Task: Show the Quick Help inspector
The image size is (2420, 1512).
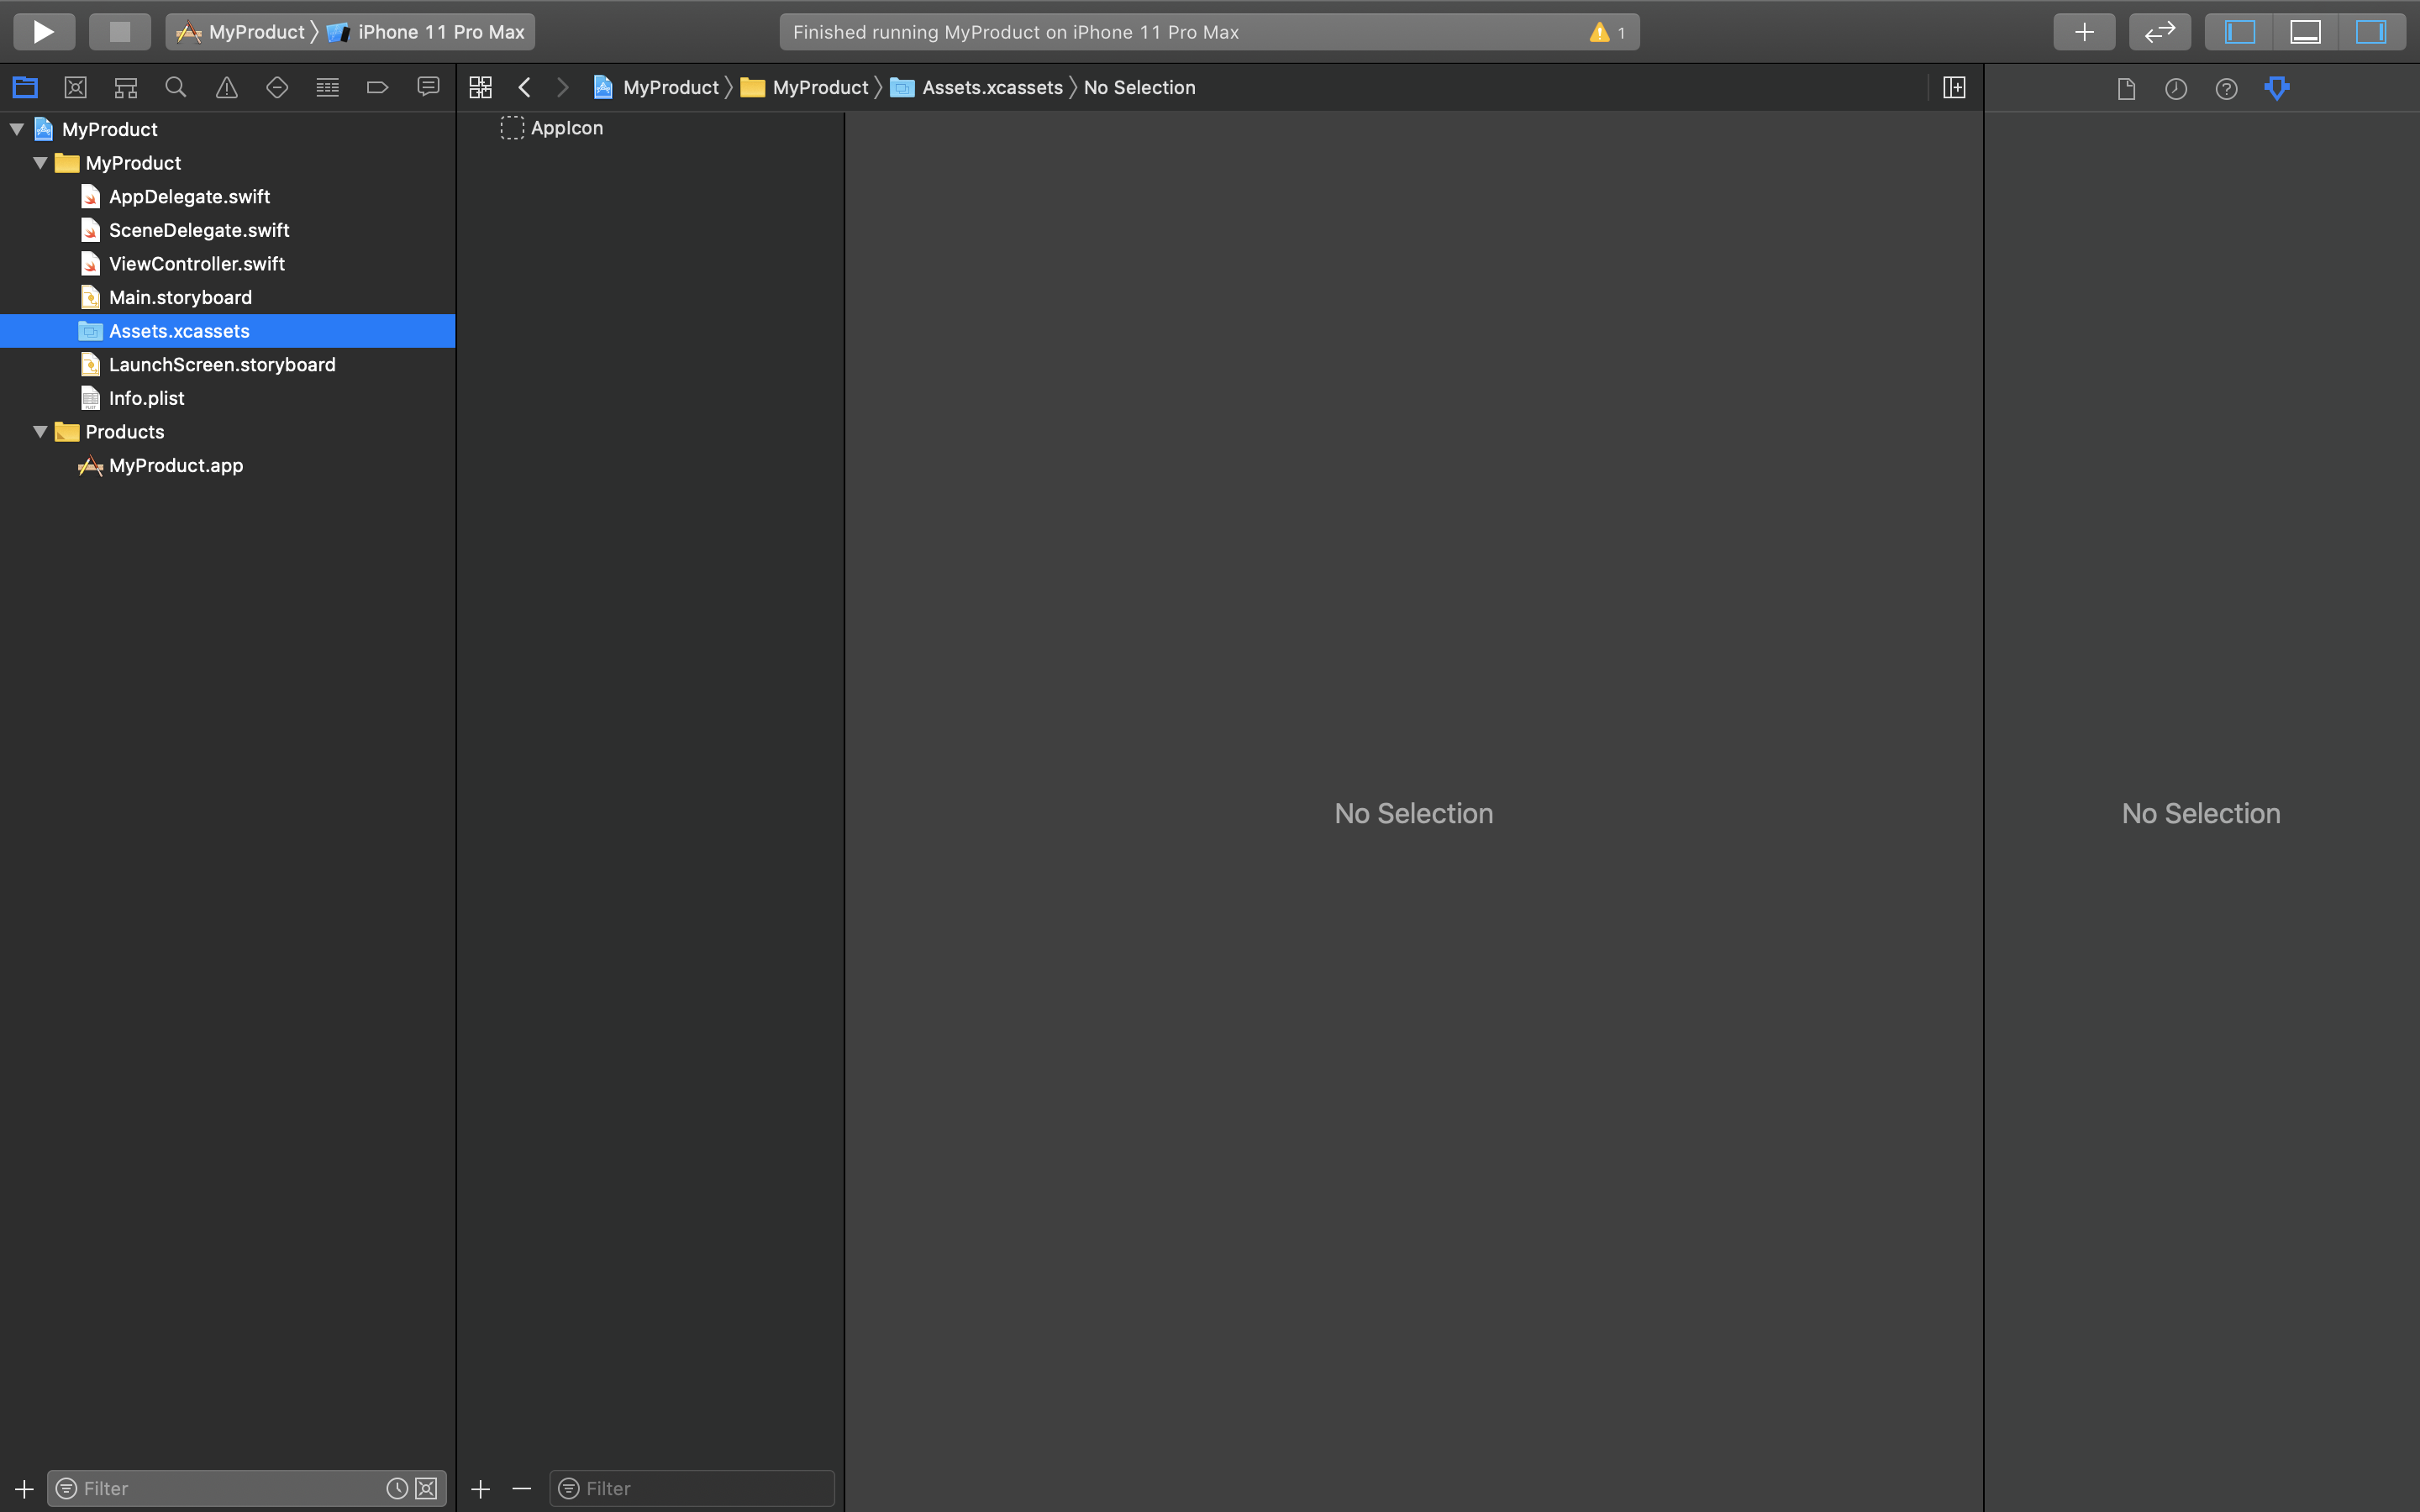Action: click(x=2226, y=89)
